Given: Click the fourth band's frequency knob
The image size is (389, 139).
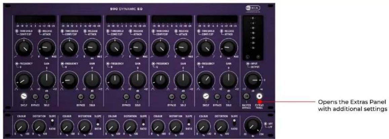Looking at the screenshot, I should pos(160,80).
